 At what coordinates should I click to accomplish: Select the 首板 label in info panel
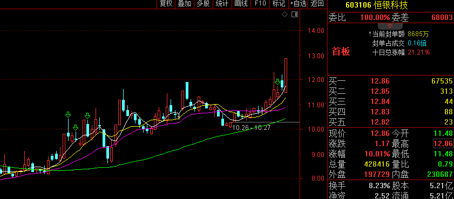pyautogui.click(x=341, y=51)
